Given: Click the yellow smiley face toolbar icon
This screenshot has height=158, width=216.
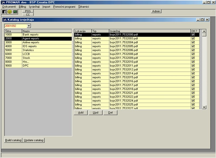Looking at the screenshot, I should point(10,12).
